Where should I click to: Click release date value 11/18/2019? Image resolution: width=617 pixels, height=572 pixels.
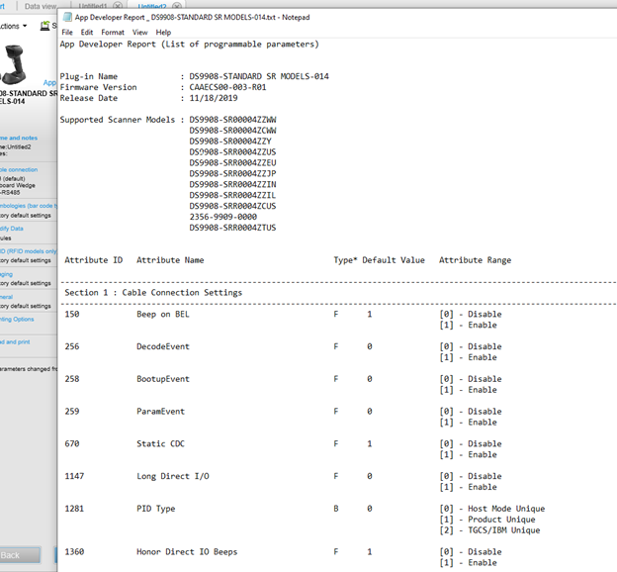tap(214, 98)
